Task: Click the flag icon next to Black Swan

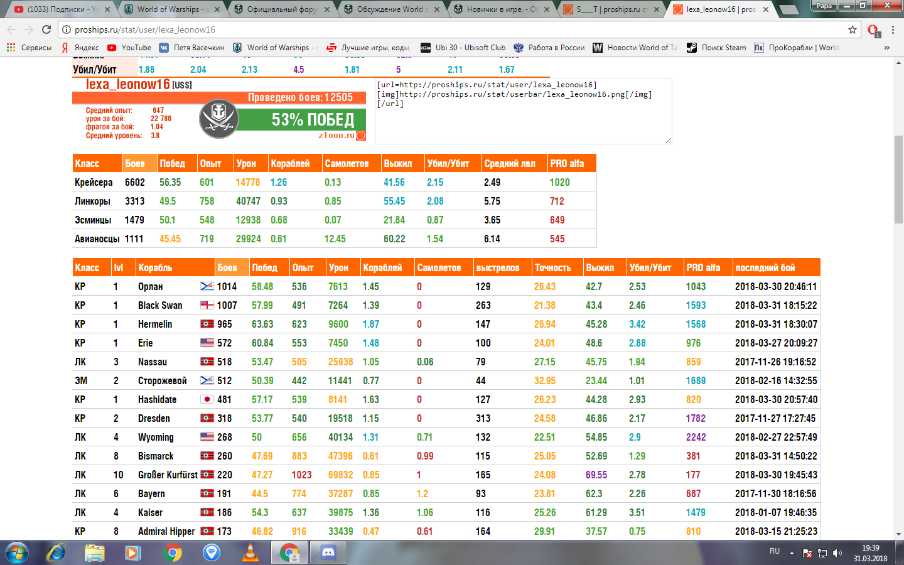Action: [x=207, y=305]
